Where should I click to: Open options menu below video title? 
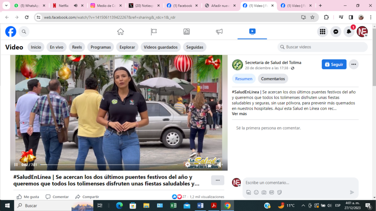(x=217, y=180)
